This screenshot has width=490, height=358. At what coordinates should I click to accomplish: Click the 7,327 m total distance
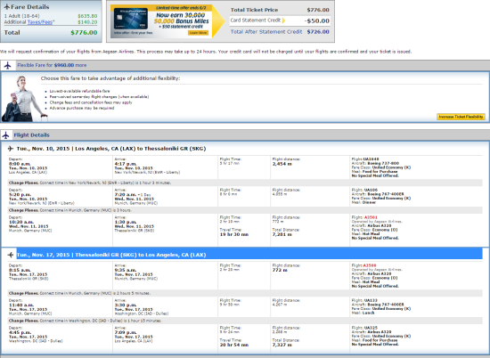coord(282,345)
